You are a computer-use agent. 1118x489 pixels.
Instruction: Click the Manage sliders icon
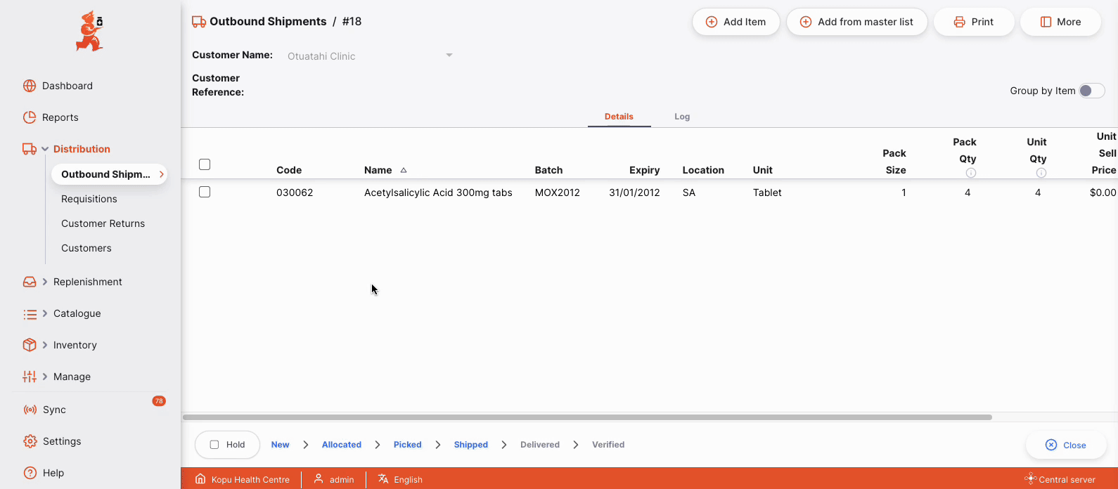[x=30, y=377]
